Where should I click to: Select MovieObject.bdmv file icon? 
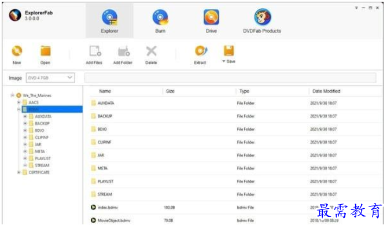93,220
